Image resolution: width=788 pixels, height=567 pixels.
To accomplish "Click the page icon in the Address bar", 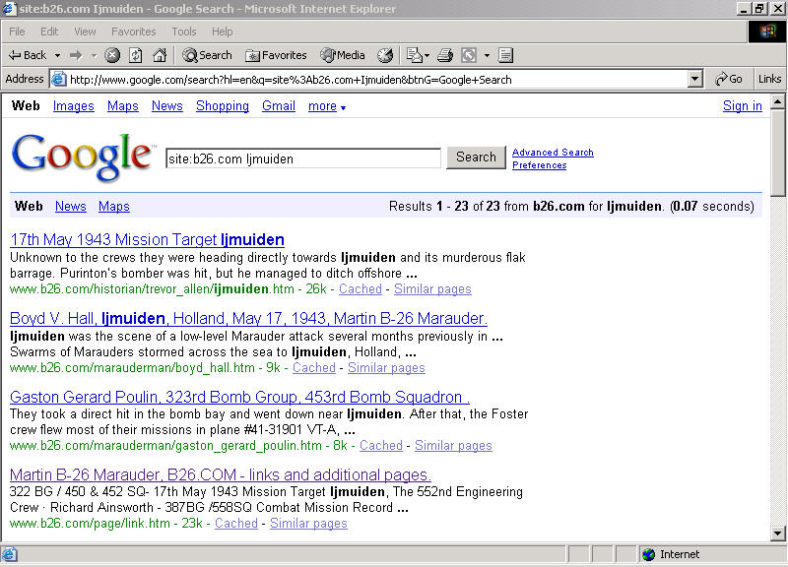I will (59, 80).
